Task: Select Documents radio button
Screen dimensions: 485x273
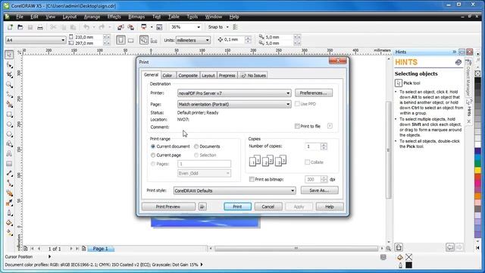Action: point(196,146)
